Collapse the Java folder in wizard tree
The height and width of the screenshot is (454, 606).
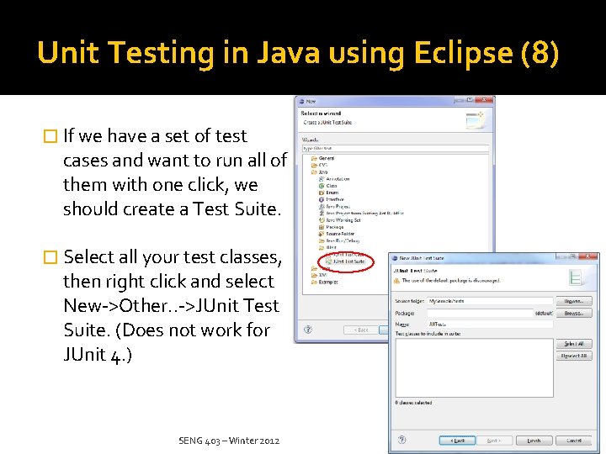(x=314, y=172)
